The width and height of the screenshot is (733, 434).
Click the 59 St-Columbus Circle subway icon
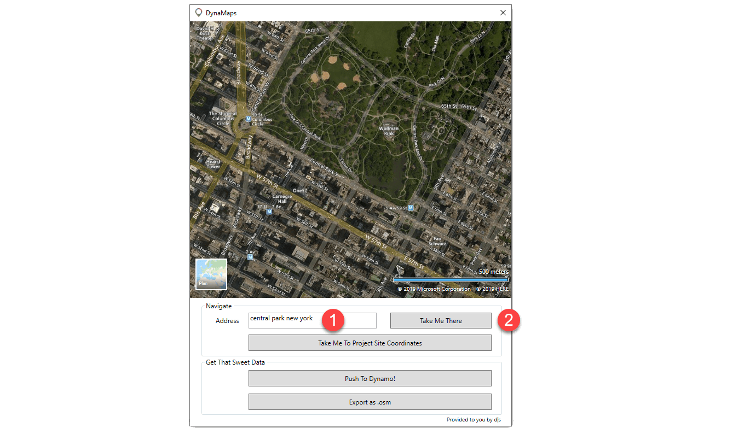[249, 119]
